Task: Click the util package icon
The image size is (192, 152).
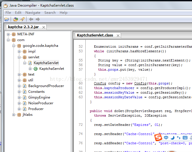Action: click(x=25, y=80)
